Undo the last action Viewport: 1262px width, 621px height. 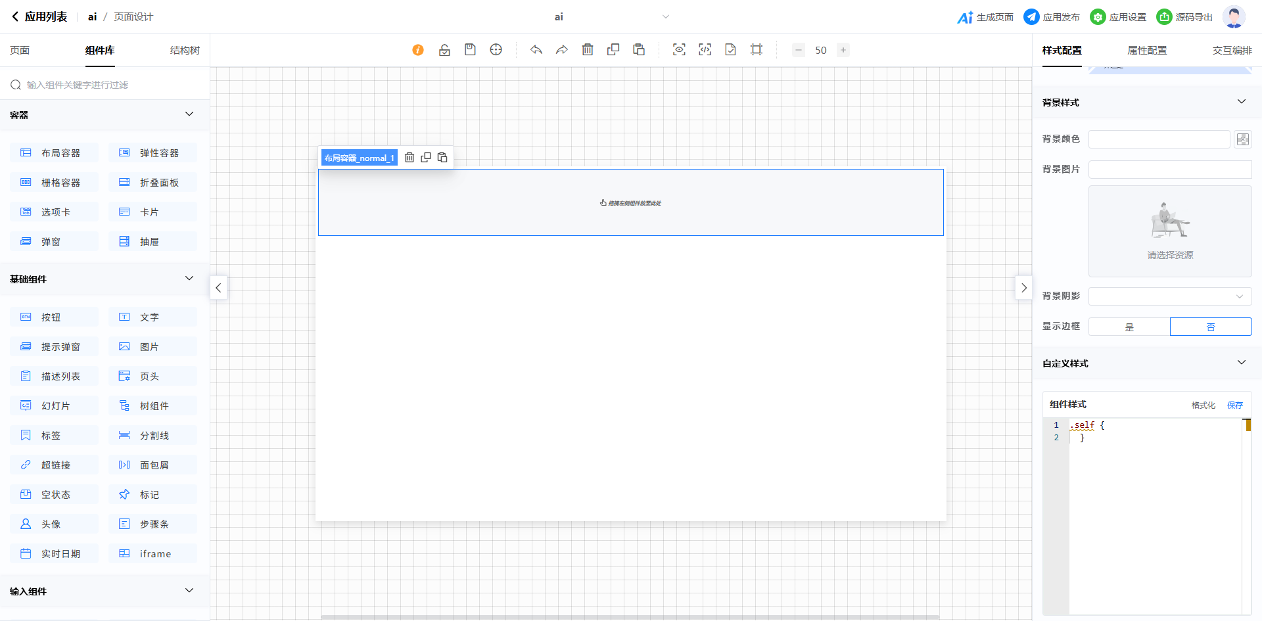click(x=536, y=50)
